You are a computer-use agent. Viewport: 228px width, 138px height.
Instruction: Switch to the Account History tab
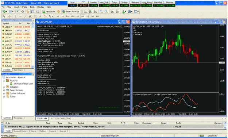click(21, 131)
